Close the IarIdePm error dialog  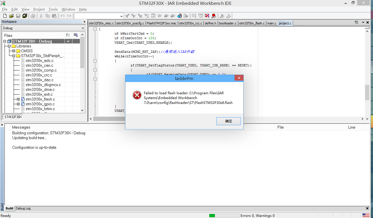(239, 78)
